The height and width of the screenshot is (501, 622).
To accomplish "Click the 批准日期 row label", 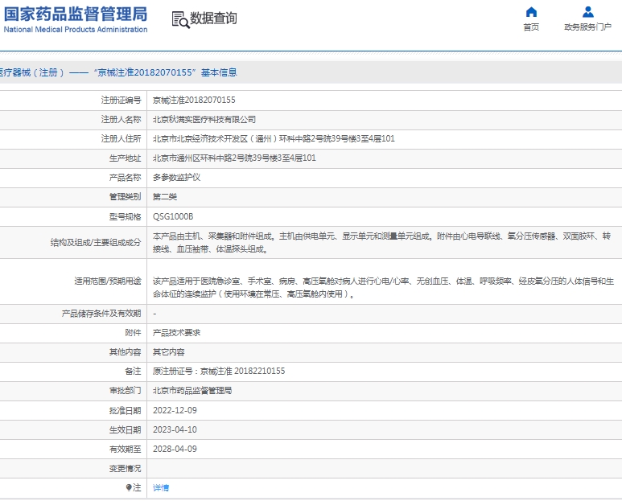I will click(125, 410).
